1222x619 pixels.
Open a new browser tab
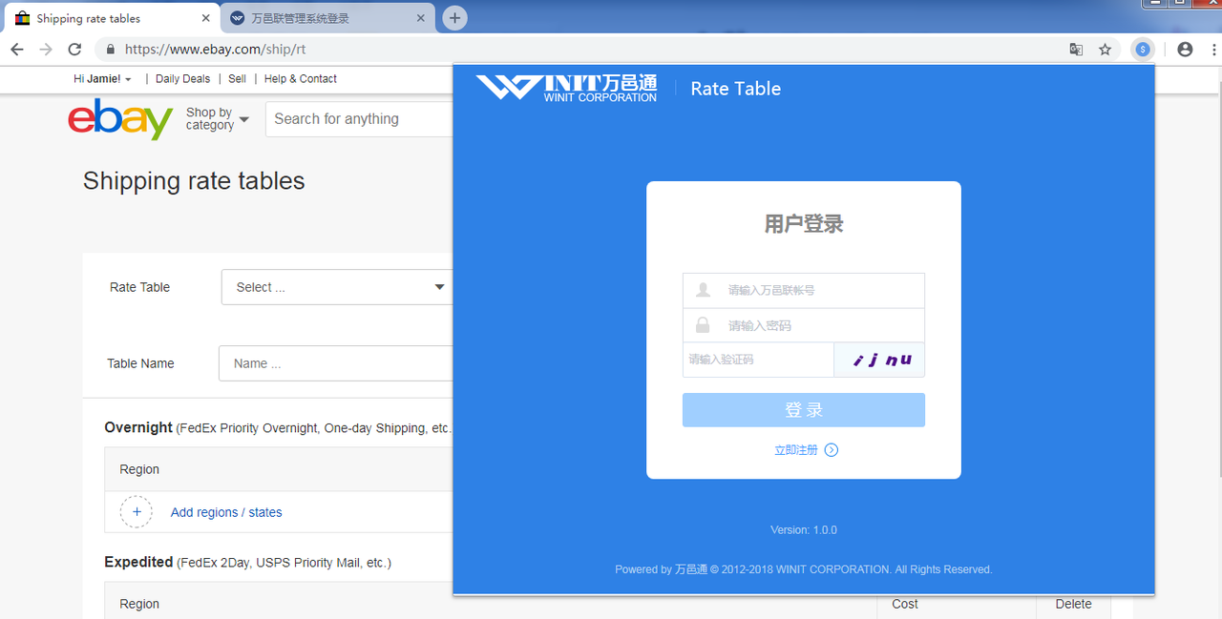pos(455,18)
